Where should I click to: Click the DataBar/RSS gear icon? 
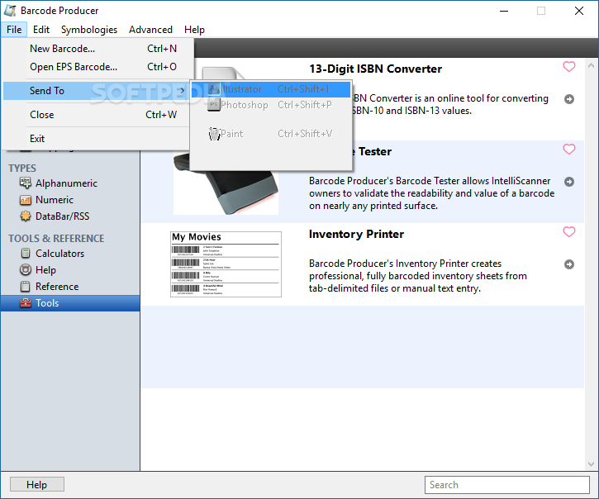(x=26, y=216)
